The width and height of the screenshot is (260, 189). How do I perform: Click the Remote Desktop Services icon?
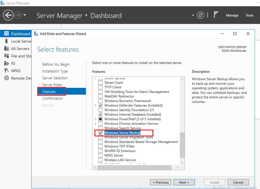pos(6,78)
